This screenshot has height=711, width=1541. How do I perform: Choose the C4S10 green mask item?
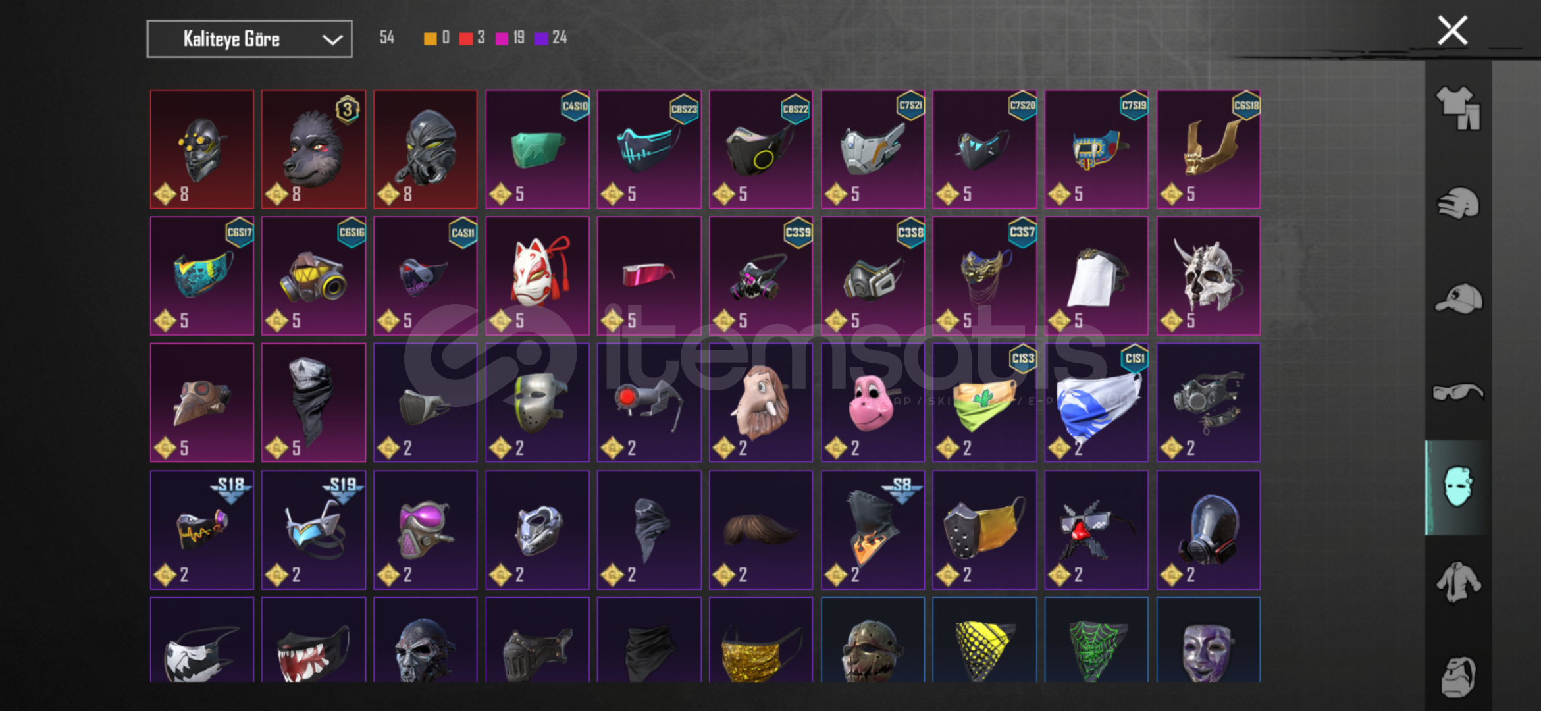tap(537, 149)
